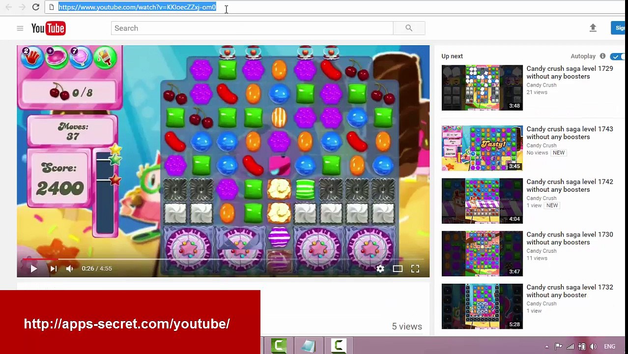Open 'Candy crush saga level 1732' title link
The image size is (628, 354).
570,291
